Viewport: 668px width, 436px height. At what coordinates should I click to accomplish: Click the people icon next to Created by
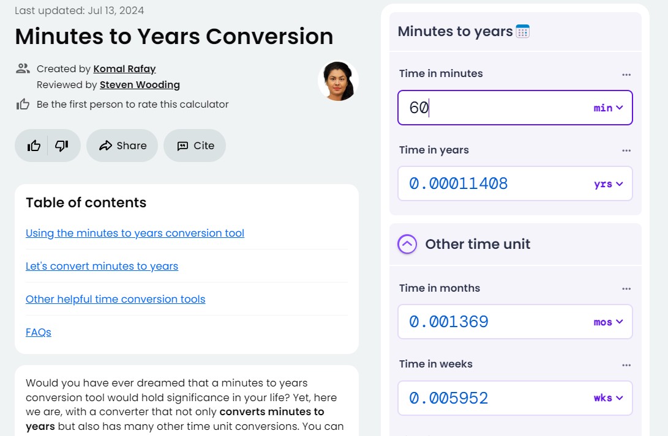tap(23, 68)
